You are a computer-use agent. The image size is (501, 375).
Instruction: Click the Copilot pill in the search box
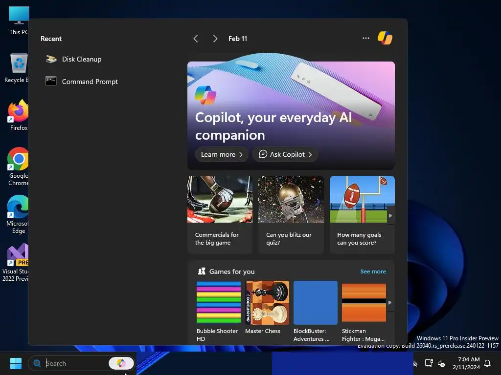pyautogui.click(x=121, y=363)
